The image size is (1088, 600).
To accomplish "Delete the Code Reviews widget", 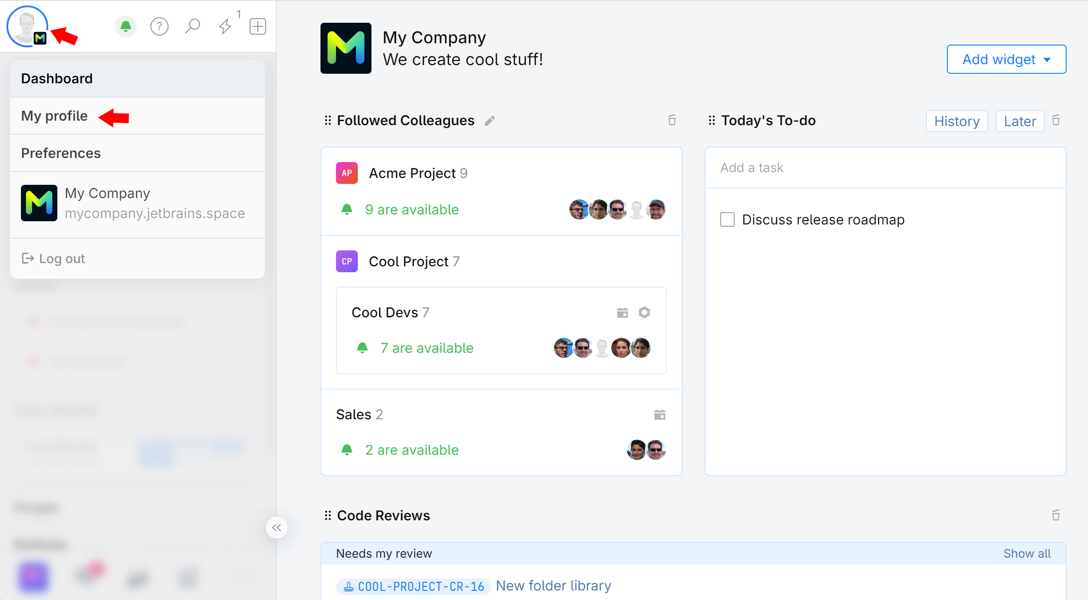I will (1056, 515).
